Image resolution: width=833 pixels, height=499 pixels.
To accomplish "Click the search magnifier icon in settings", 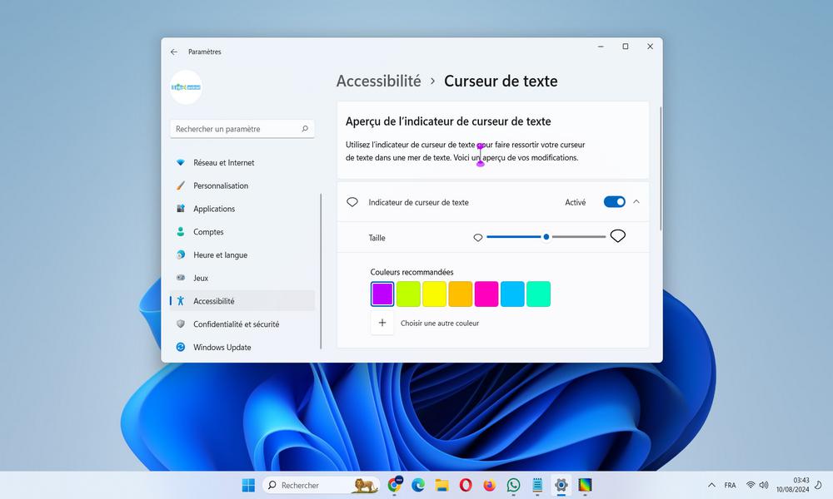I will [305, 129].
